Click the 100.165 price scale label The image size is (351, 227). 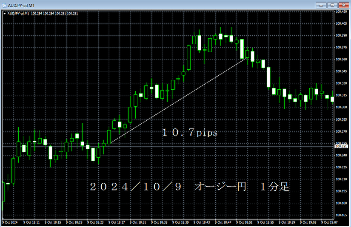click(341, 215)
